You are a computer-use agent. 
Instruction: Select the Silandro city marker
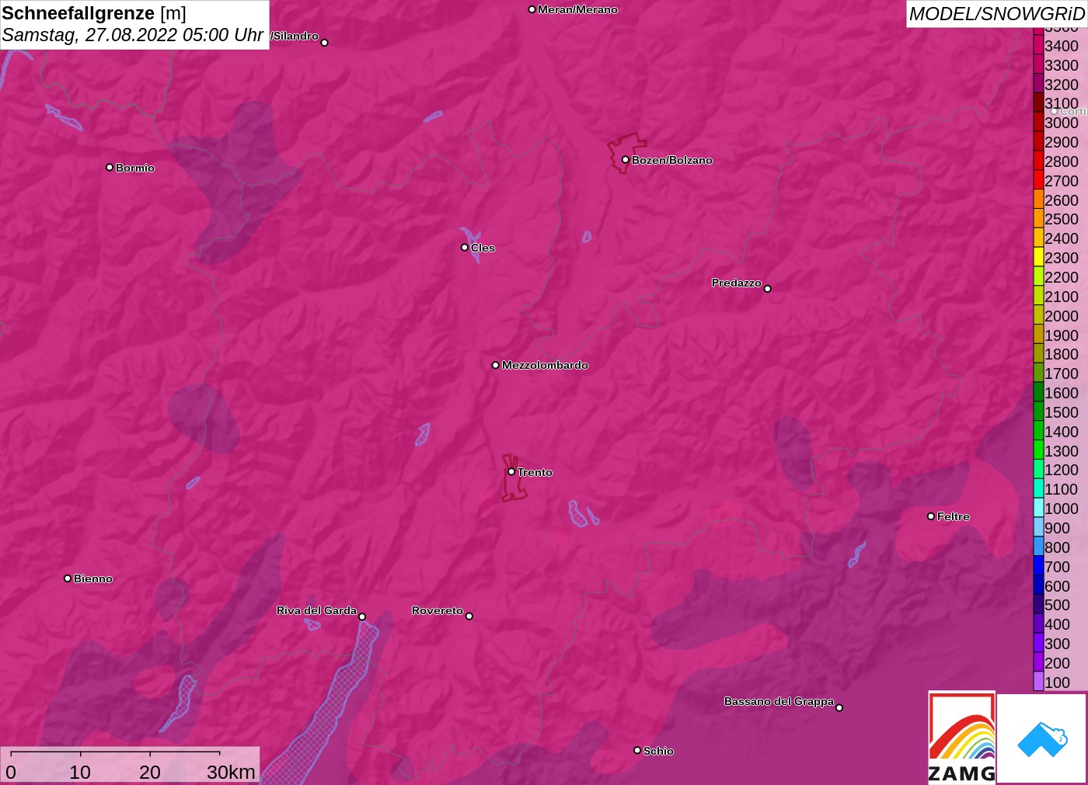(x=324, y=43)
